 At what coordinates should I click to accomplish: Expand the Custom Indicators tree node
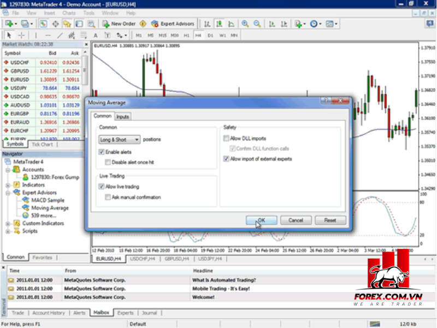[x=8, y=224]
